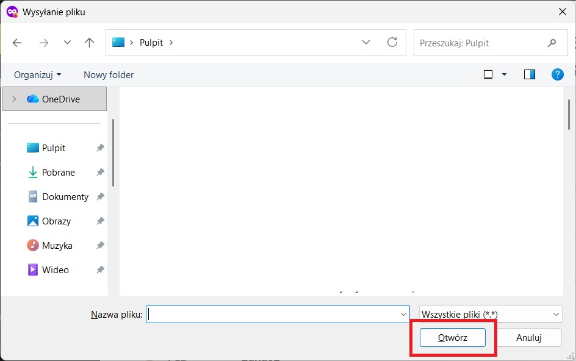This screenshot has height=361, width=576.
Task: Click the pin icon next to Wideo
Action: point(100,270)
